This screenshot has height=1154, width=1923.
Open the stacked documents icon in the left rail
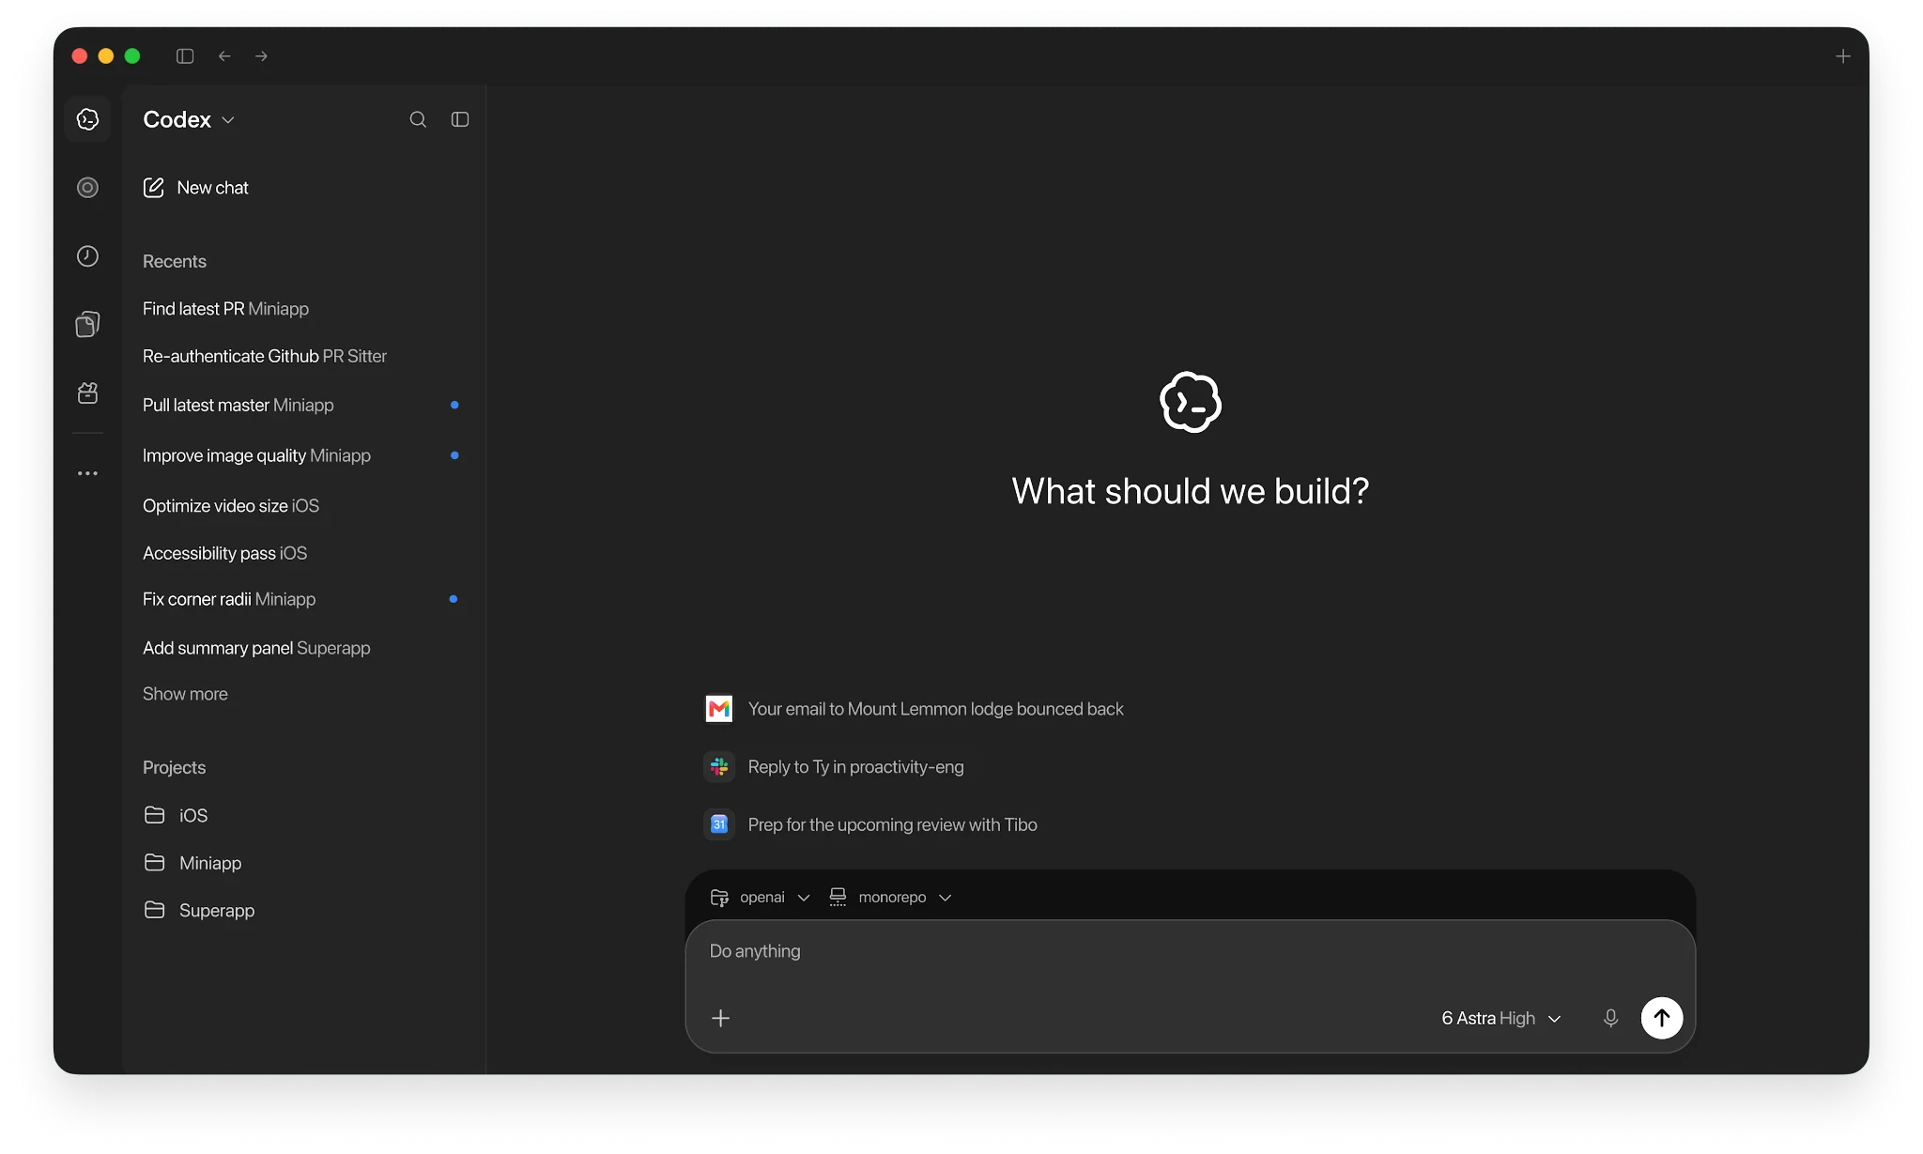[87, 325]
